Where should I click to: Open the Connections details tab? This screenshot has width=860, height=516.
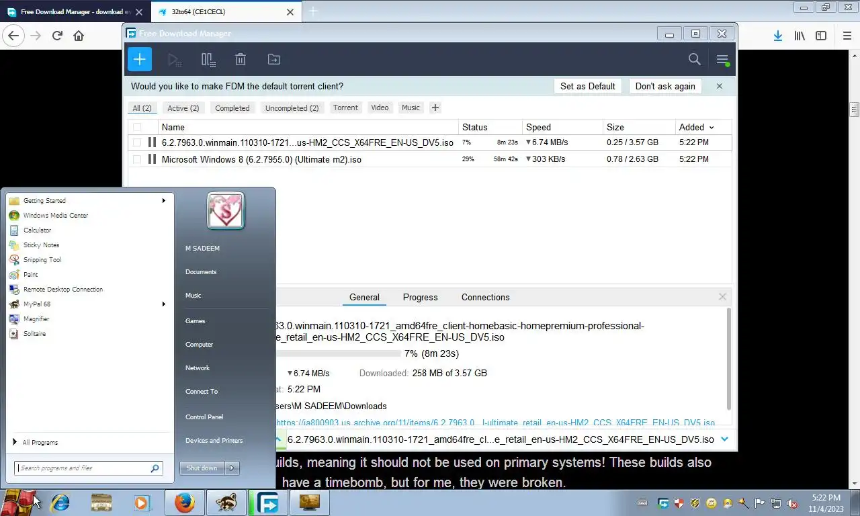[485, 297]
